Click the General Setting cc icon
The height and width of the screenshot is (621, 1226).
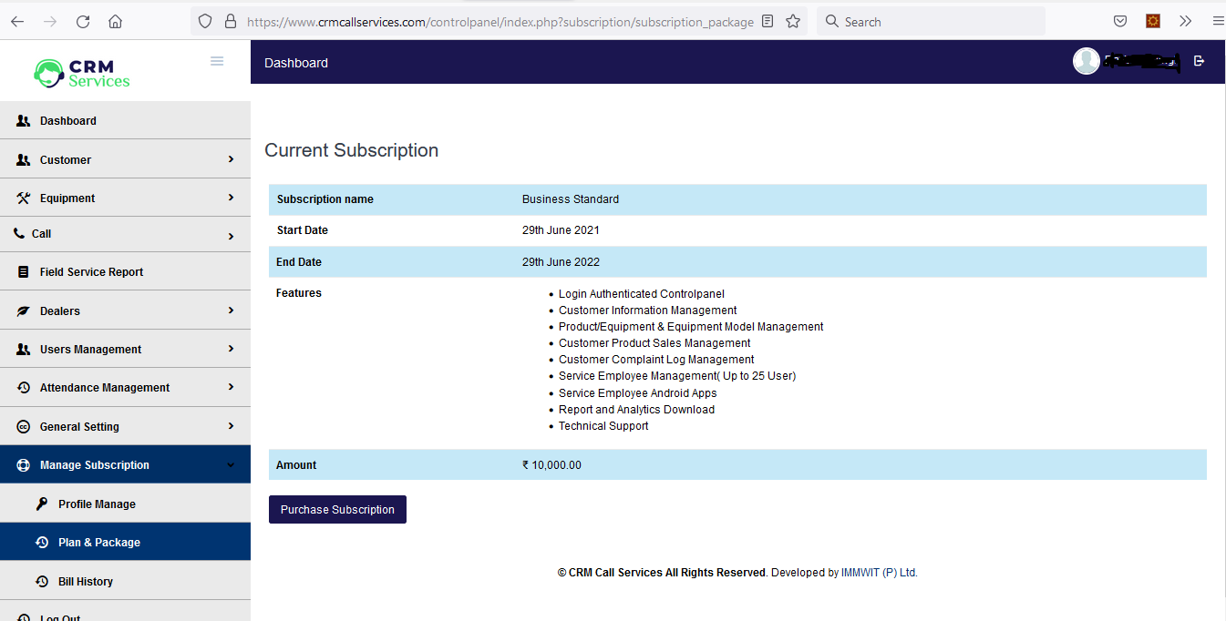24,426
